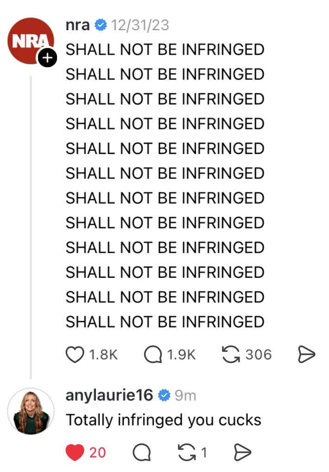View the NRA red logo avatar
Viewport: 329px width, 472px height.
[29, 40]
